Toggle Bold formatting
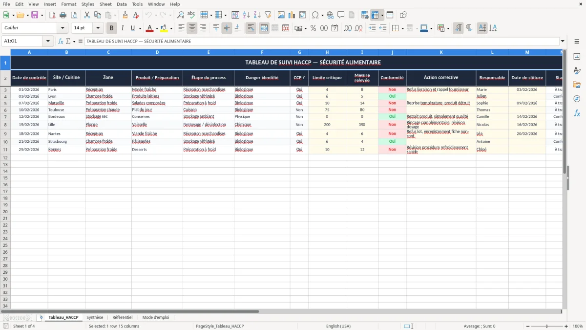Screen dimensions: 586x330 (112, 28)
